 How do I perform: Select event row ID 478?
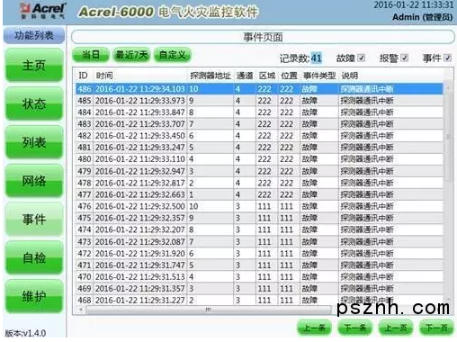[x=259, y=183]
